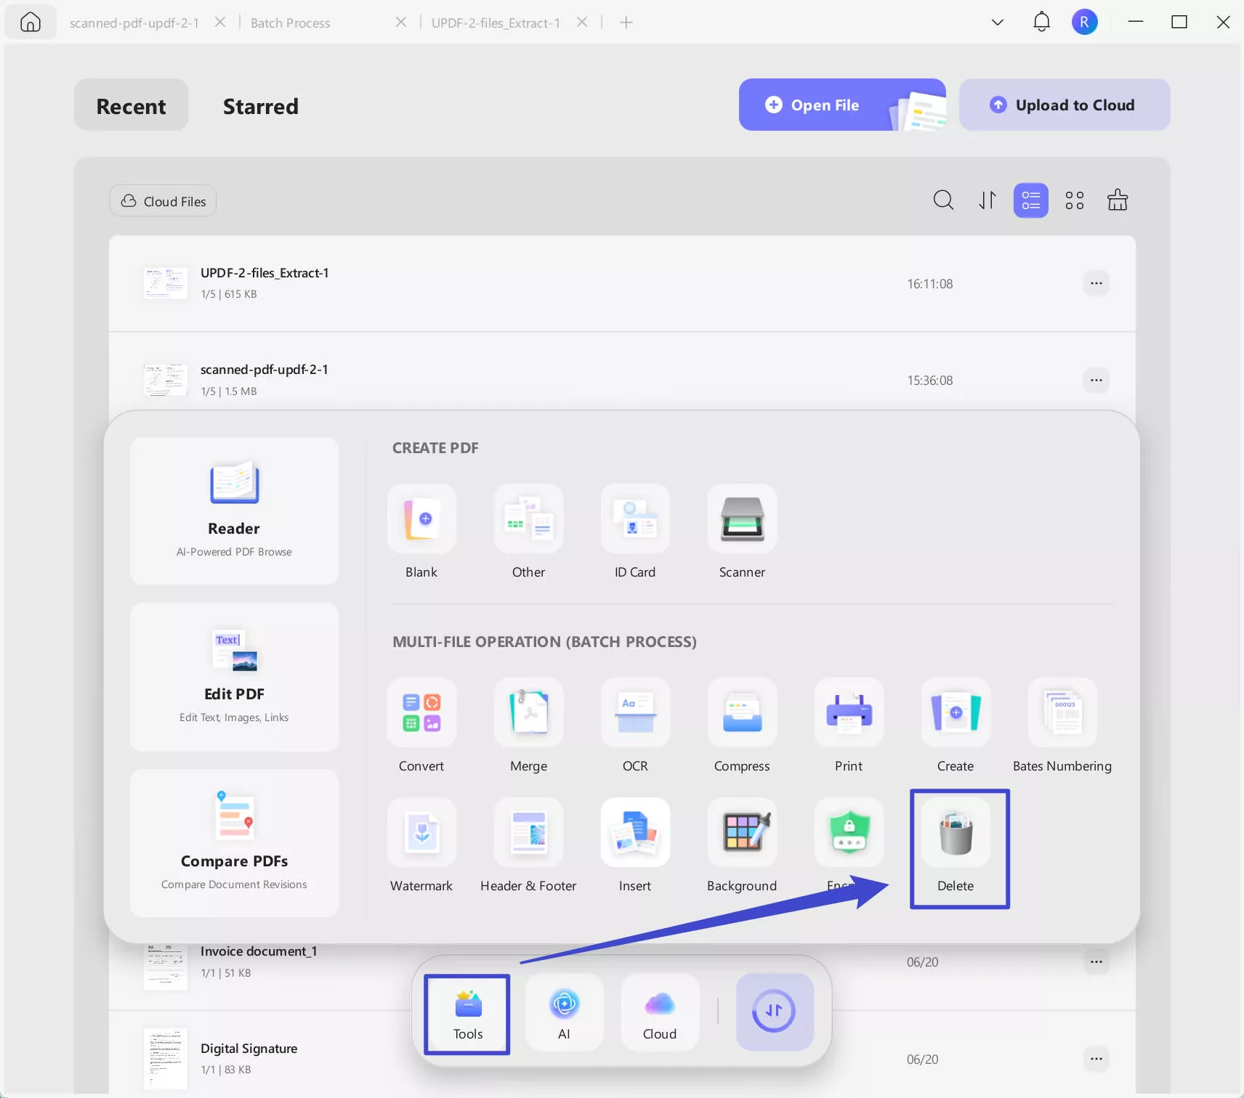The width and height of the screenshot is (1244, 1098).
Task: Select the Starred tab
Action: [261, 106]
